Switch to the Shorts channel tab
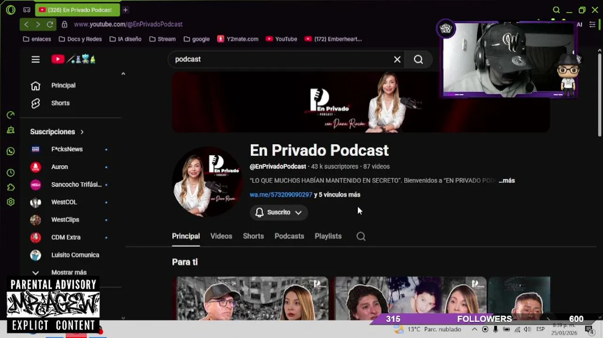Screen dimensions: 603x338 point(253,236)
